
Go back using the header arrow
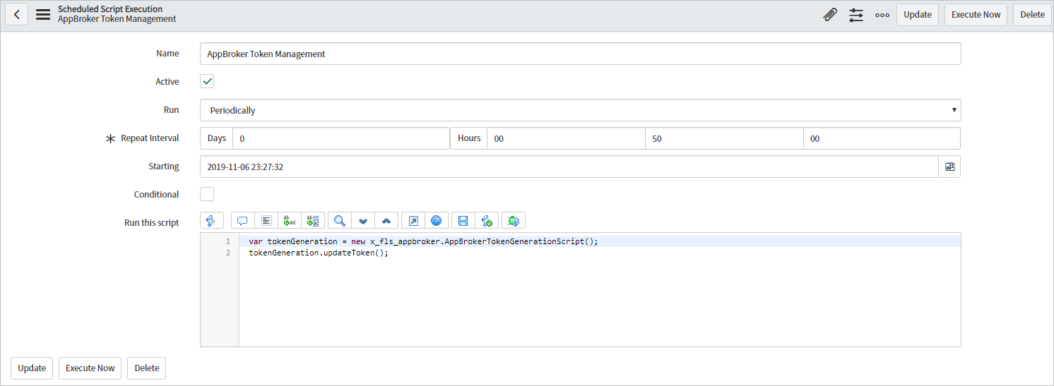[17, 14]
